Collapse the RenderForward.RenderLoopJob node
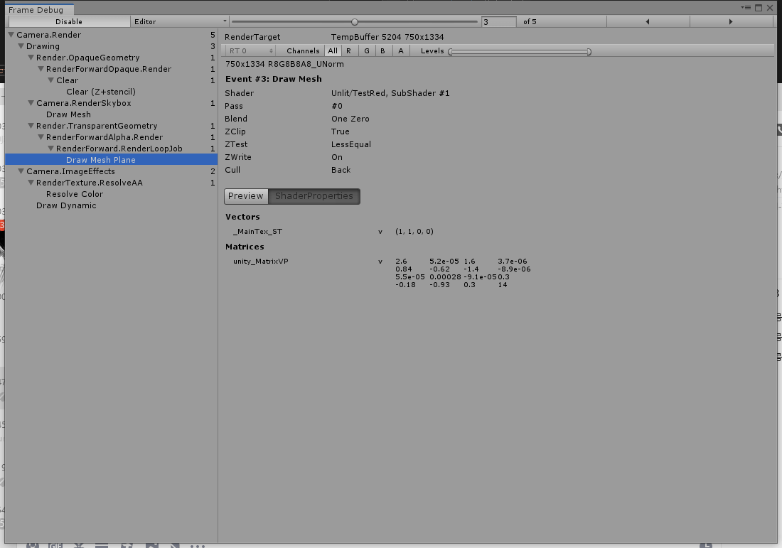The height and width of the screenshot is (548, 782). [x=51, y=149]
